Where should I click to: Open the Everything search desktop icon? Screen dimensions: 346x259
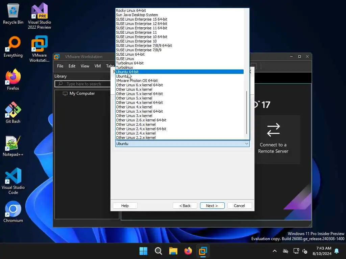point(13,47)
